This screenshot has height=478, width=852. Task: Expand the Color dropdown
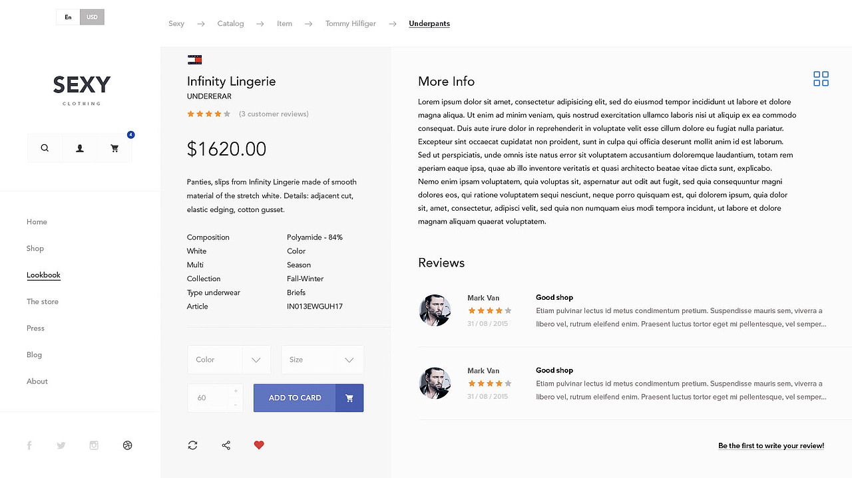tap(229, 360)
